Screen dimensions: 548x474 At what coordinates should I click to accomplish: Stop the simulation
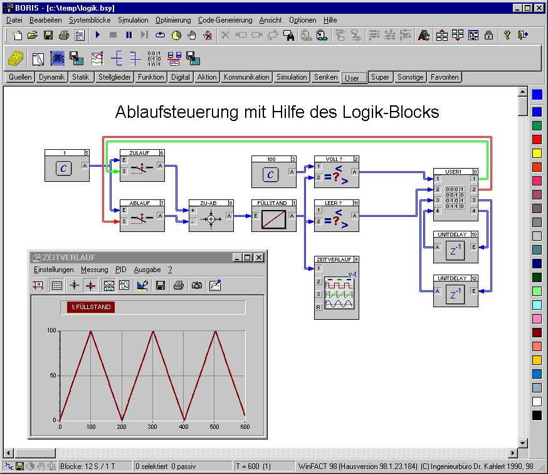[113, 35]
